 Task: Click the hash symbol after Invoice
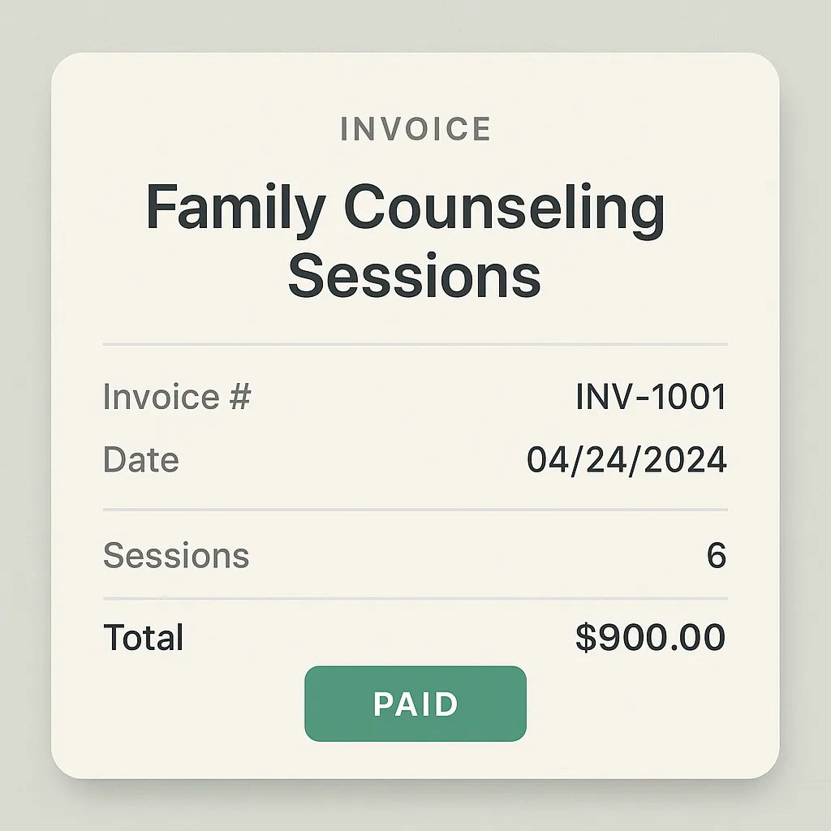coord(240,396)
